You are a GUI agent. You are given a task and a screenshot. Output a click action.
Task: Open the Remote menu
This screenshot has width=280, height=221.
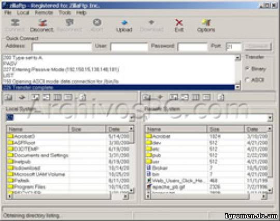(44, 12)
